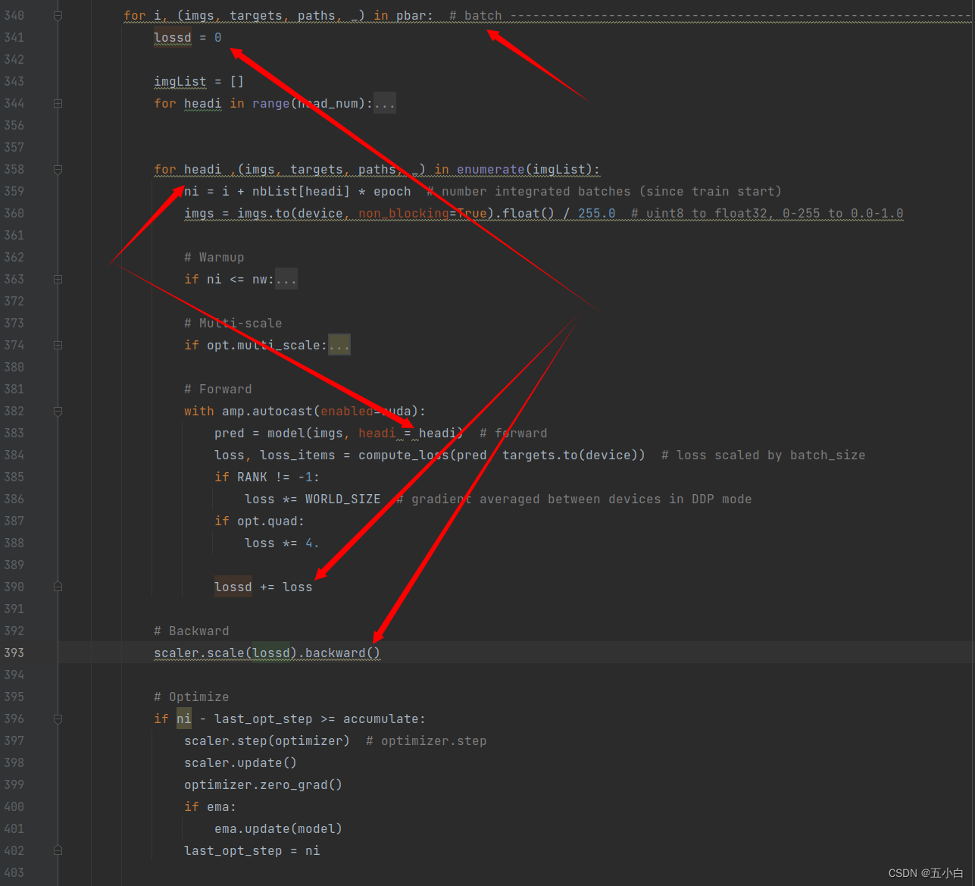
Task: Click 'optimizer.zero_grad()' call
Action: pyautogui.click(x=264, y=784)
